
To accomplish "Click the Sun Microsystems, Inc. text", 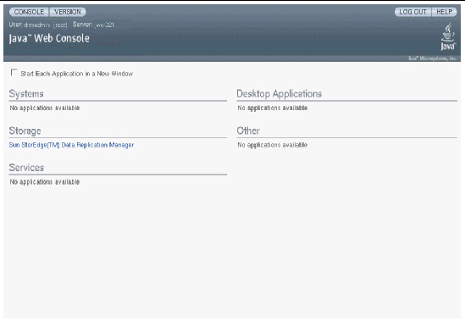I will (432, 58).
